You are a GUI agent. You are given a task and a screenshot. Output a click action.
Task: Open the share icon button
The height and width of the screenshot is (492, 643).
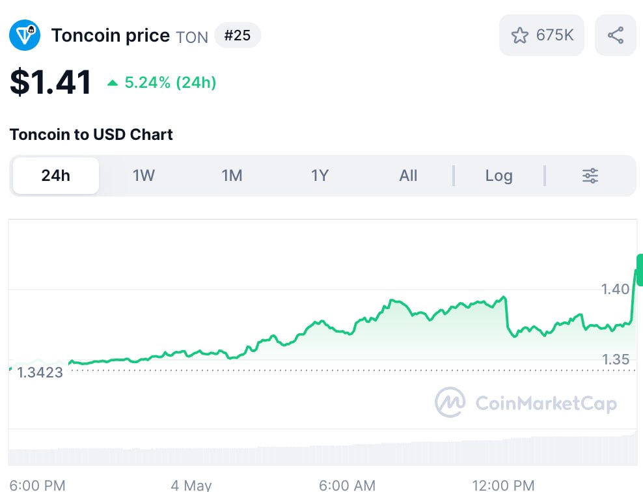616,35
